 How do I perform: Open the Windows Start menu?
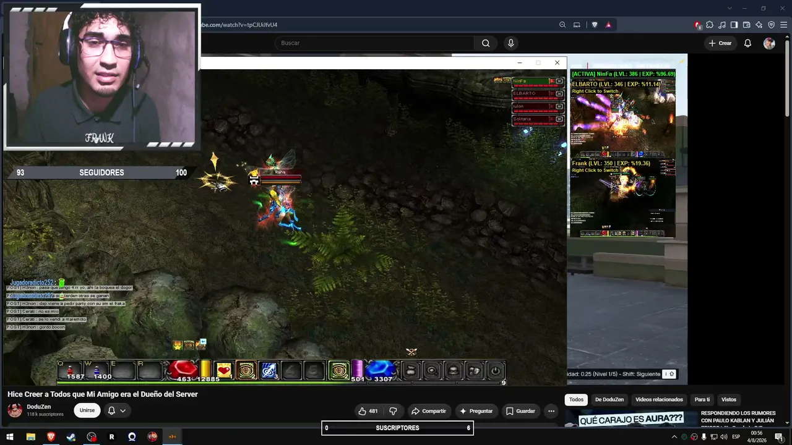tap(10, 437)
